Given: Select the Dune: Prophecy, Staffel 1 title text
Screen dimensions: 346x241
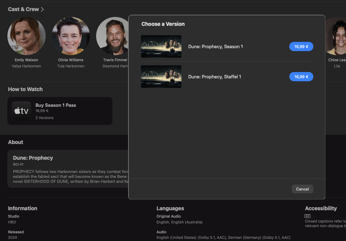Looking at the screenshot, I should pyautogui.click(x=214, y=77).
